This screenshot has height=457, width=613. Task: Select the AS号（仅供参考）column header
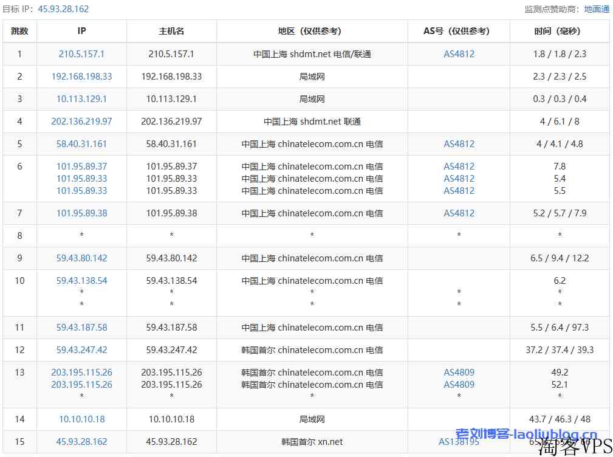[459, 31]
